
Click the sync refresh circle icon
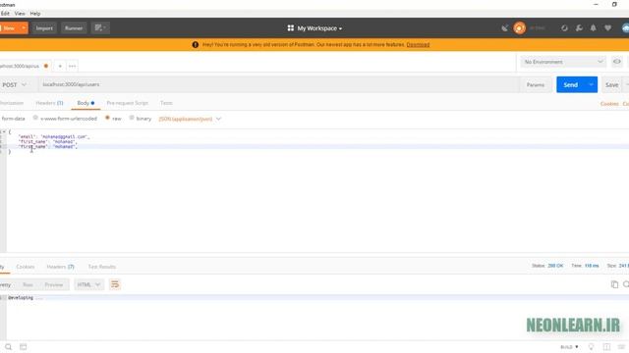(564, 28)
